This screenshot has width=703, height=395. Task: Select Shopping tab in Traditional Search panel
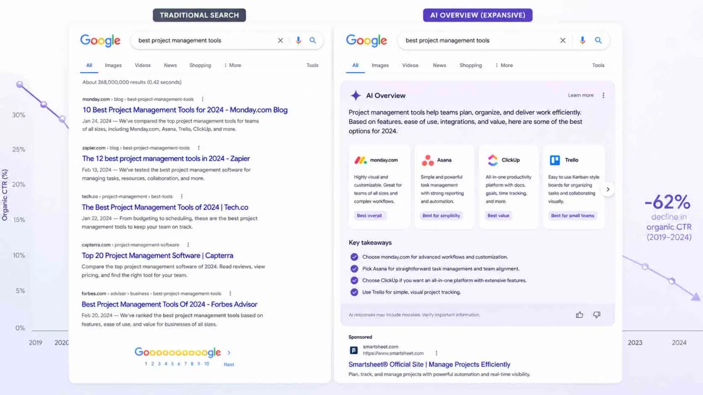coord(200,65)
